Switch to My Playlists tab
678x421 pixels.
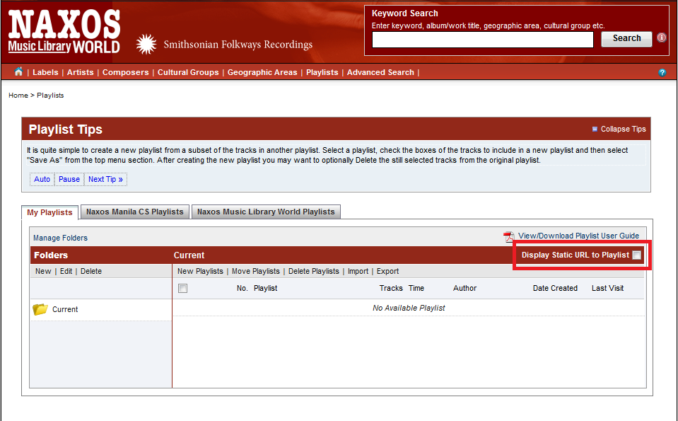click(x=49, y=212)
